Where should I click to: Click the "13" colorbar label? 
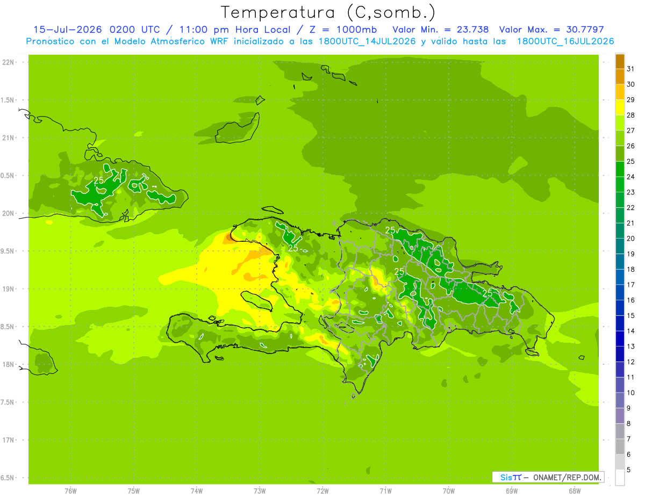pyautogui.click(x=631, y=347)
